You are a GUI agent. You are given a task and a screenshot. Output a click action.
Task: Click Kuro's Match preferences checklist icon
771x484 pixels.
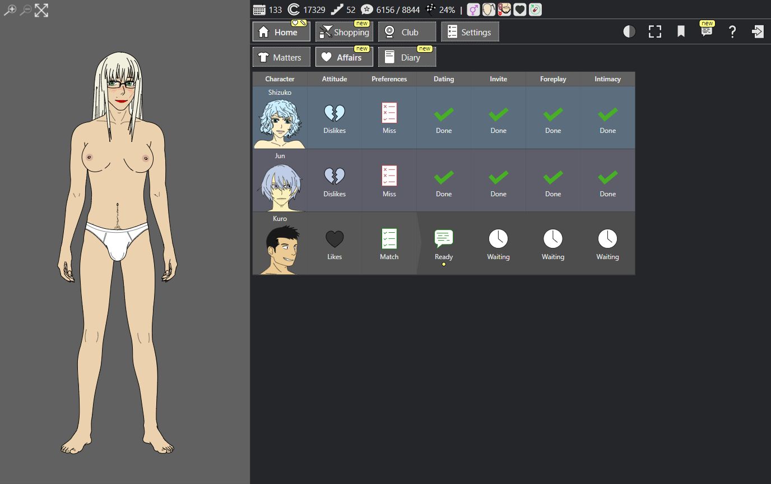coord(389,239)
